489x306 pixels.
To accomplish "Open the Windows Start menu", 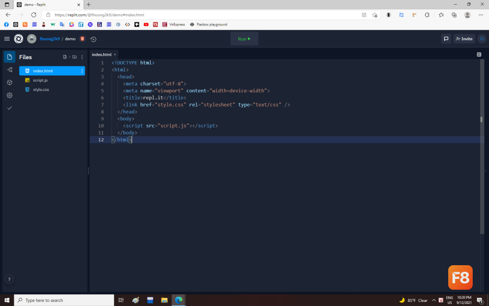I will pyautogui.click(x=7, y=300).
